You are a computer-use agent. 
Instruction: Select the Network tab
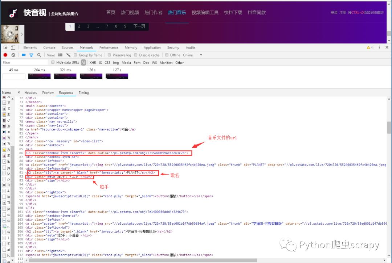pos(86,47)
